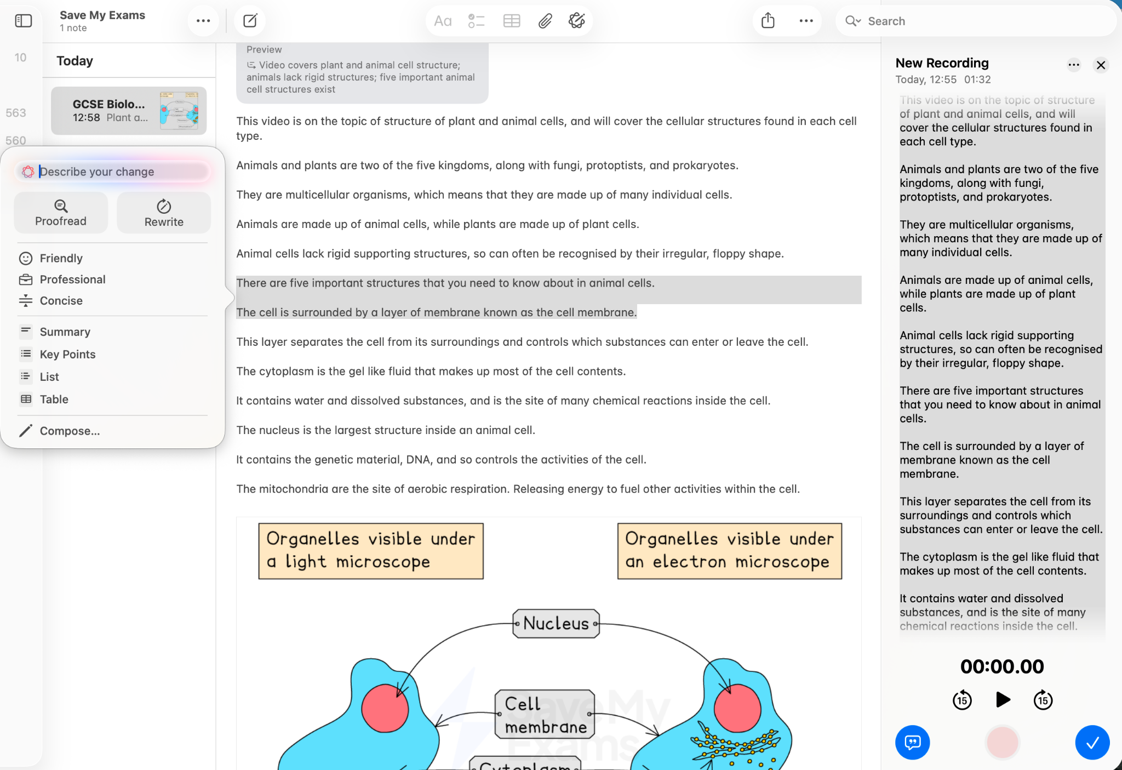Click the recording time 00:00.00 display

(1002, 666)
